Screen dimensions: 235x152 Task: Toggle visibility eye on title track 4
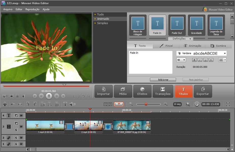click(21, 115)
